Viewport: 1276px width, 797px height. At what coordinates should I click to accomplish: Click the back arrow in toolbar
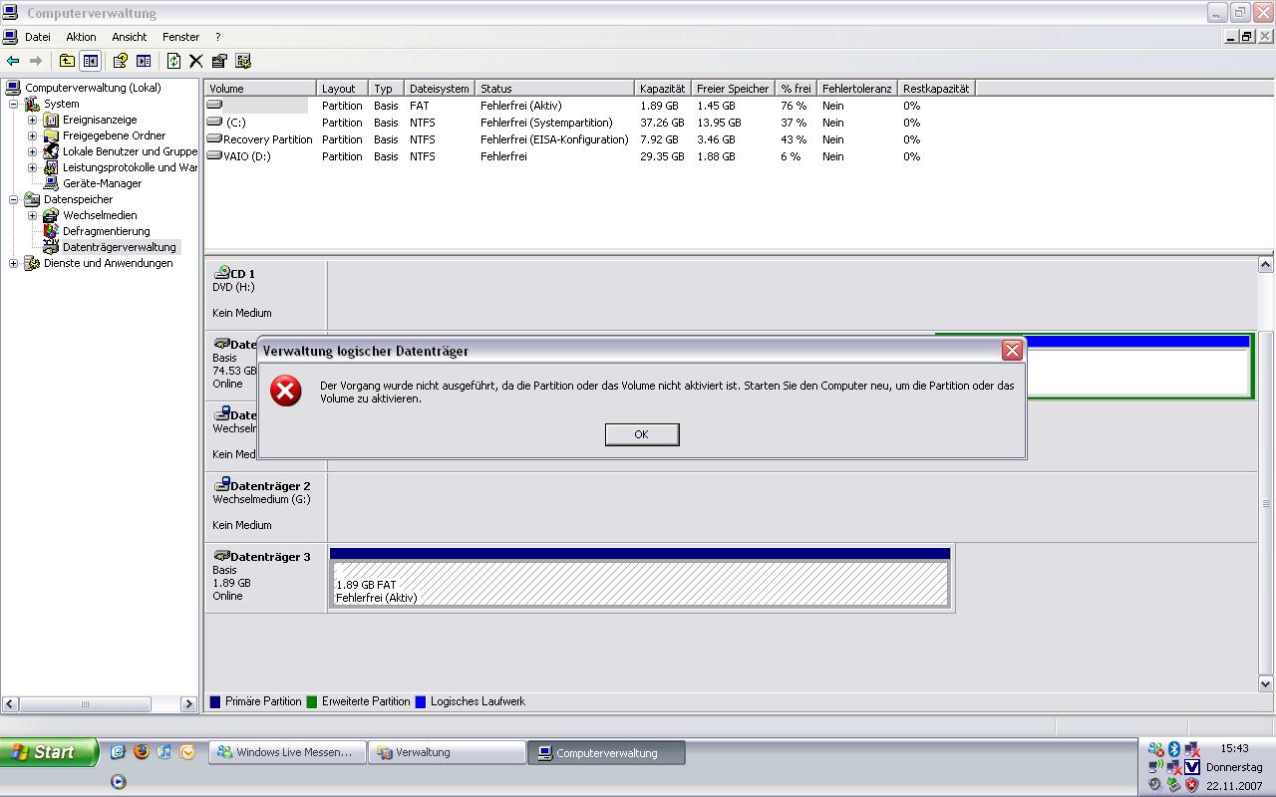coord(13,61)
